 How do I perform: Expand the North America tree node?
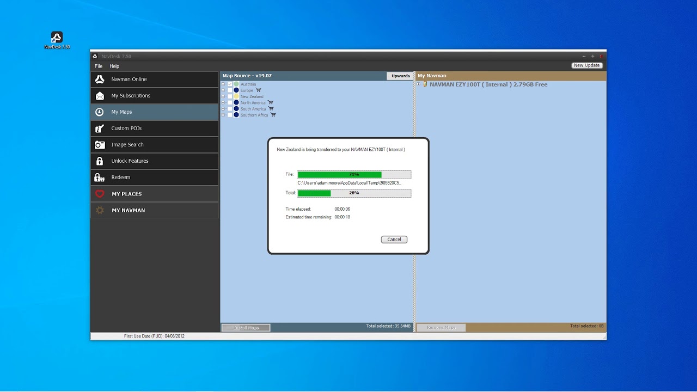pos(223,102)
